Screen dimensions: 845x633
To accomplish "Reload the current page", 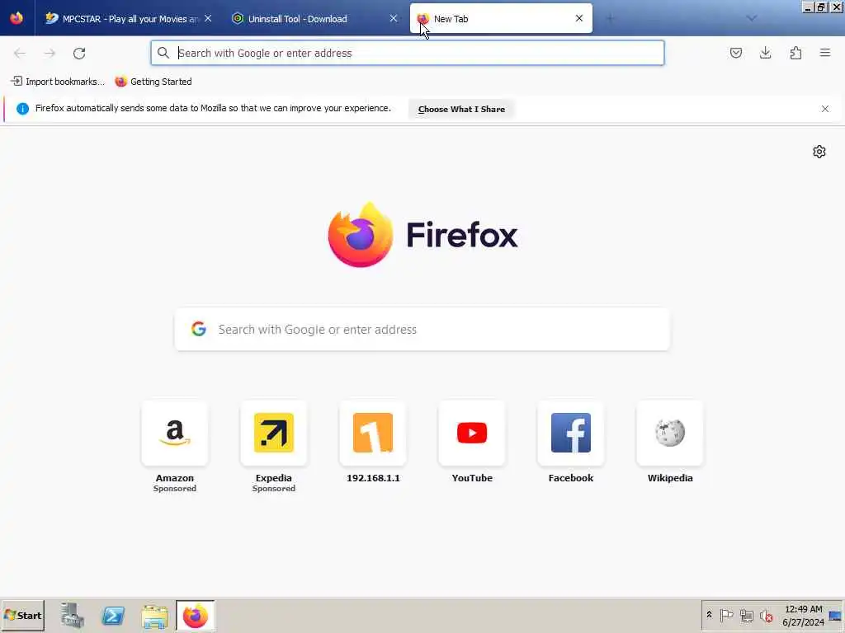I will pyautogui.click(x=79, y=54).
